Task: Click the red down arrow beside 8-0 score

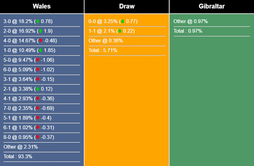Action: (37, 137)
